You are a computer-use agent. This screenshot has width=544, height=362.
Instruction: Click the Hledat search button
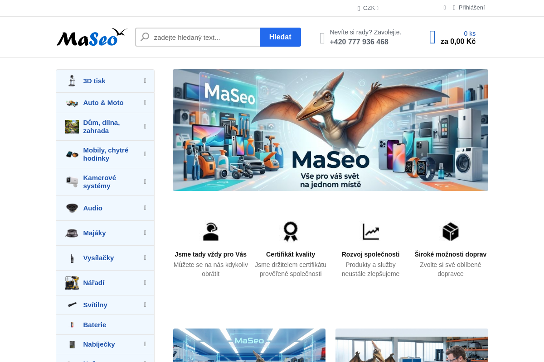click(x=280, y=37)
